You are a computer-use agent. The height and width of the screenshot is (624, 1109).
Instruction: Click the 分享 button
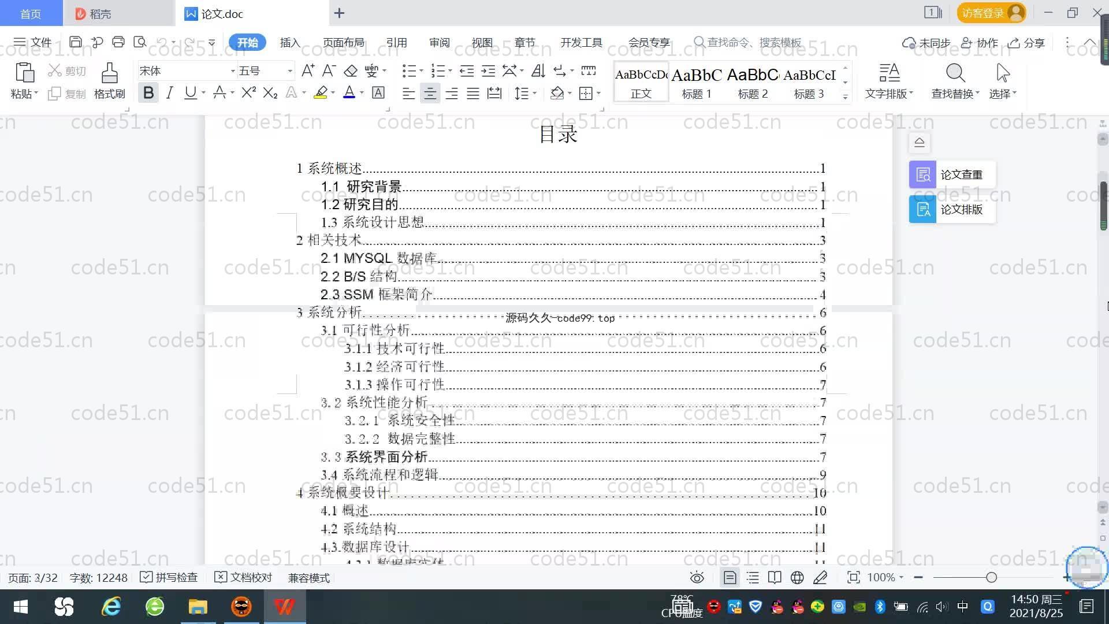click(x=1026, y=43)
